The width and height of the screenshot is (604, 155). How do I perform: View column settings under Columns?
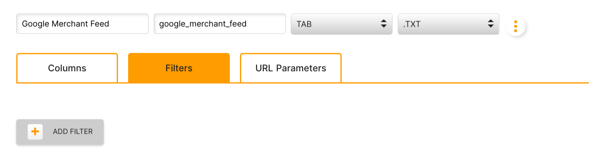67,68
